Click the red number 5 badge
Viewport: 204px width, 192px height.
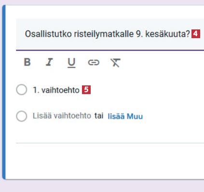coord(86,90)
